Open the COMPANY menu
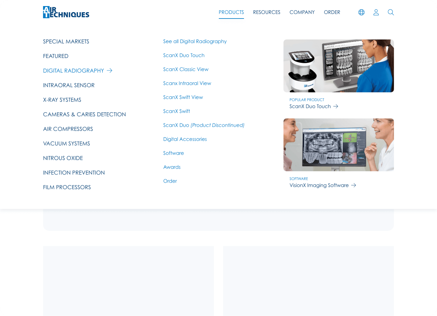The height and width of the screenshot is (316, 437). (x=302, y=12)
